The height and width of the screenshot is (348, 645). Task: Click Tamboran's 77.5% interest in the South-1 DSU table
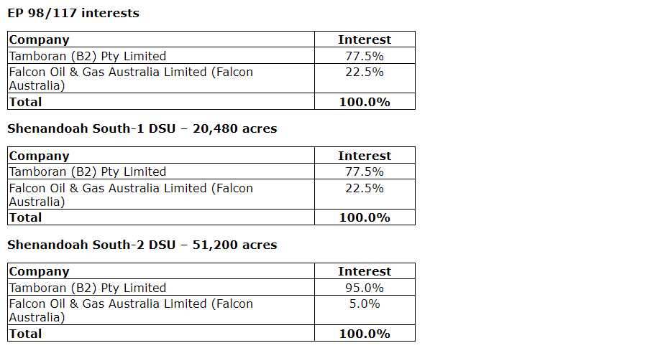(x=365, y=171)
